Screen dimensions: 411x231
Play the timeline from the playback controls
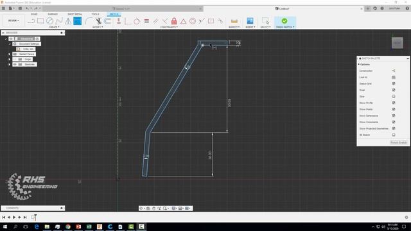[14, 217]
